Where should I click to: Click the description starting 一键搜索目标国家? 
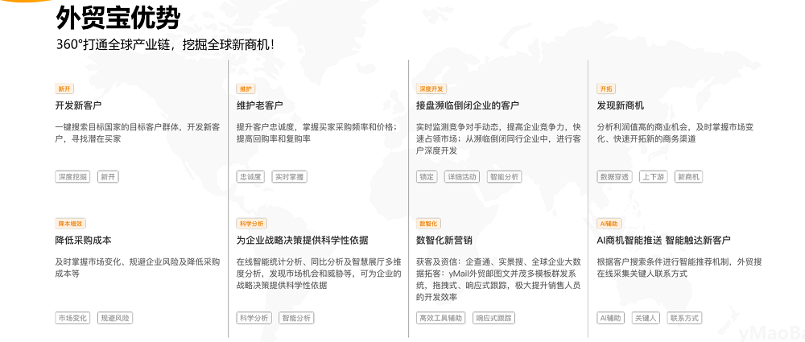pyautogui.click(x=138, y=133)
